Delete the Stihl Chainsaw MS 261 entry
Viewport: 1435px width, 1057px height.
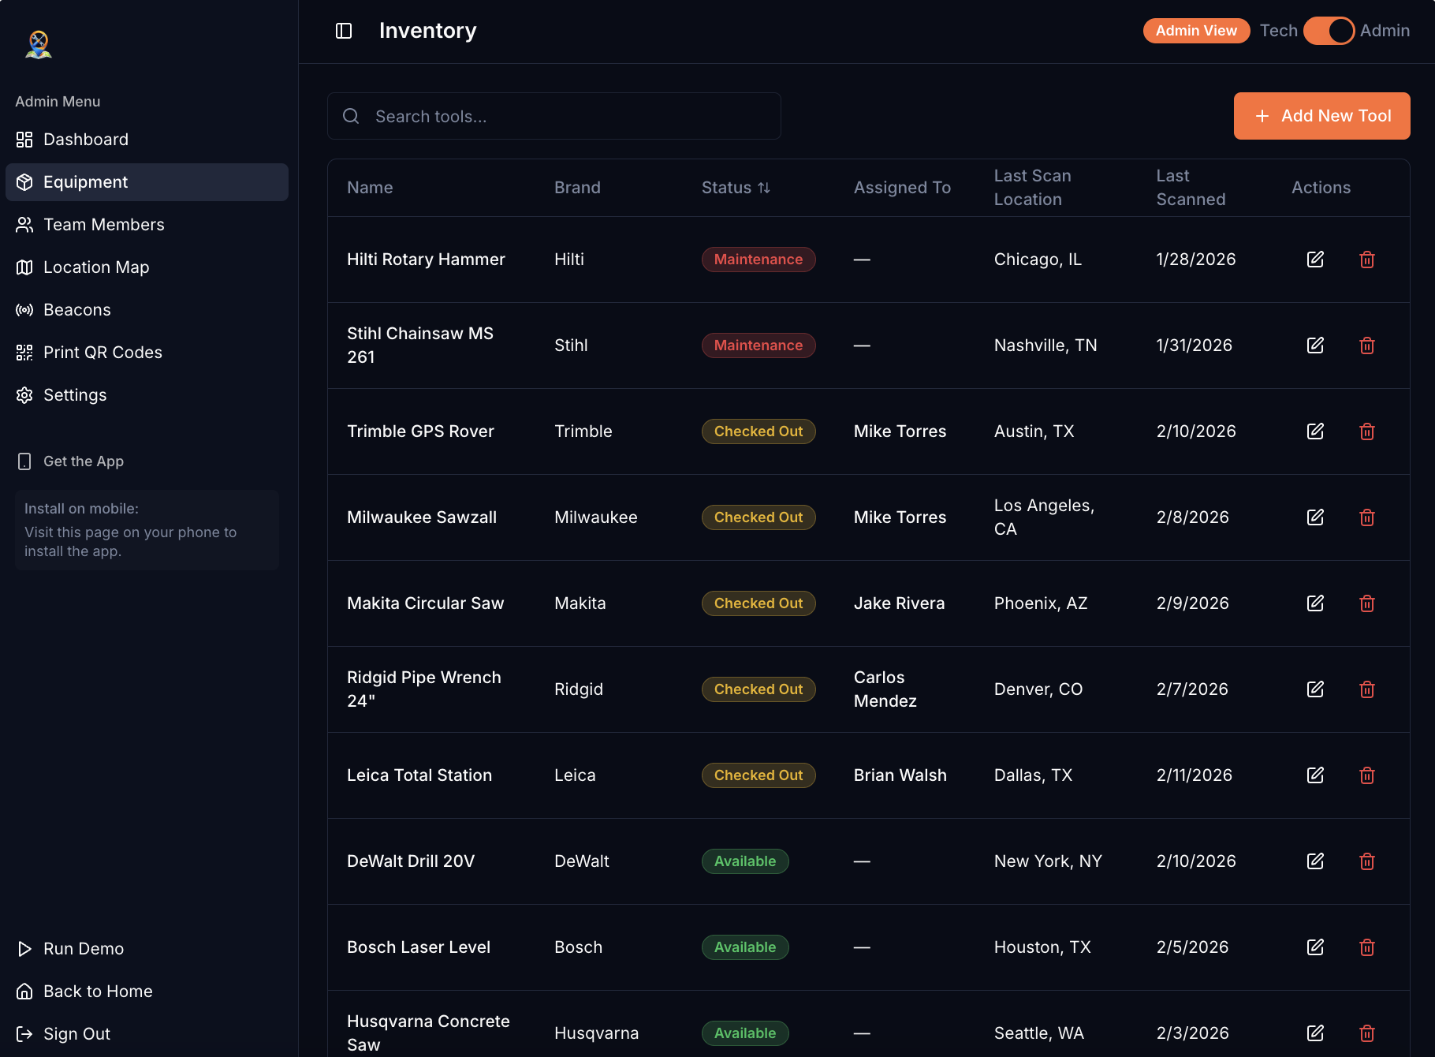pyautogui.click(x=1367, y=345)
